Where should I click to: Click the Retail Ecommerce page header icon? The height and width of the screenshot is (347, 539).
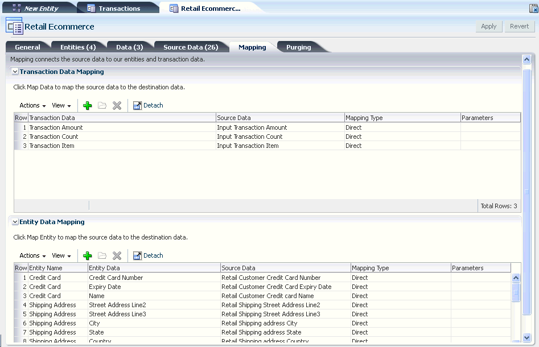[x=14, y=26]
